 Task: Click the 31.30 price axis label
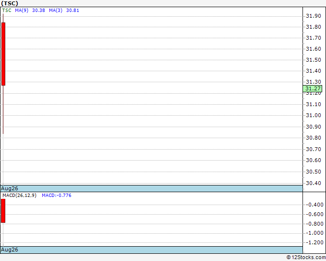(x=314, y=82)
